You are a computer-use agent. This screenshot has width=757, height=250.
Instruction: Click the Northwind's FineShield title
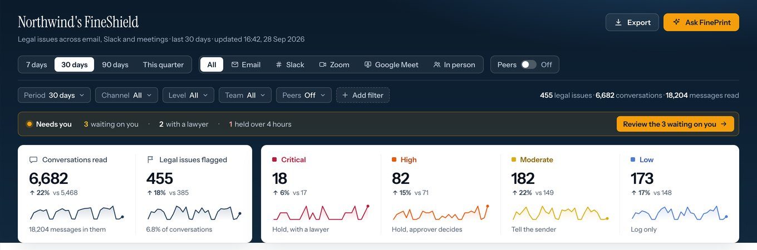point(78,22)
